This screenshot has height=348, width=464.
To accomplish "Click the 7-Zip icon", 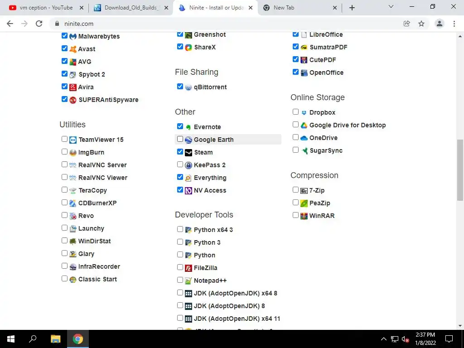I will (x=304, y=191).
